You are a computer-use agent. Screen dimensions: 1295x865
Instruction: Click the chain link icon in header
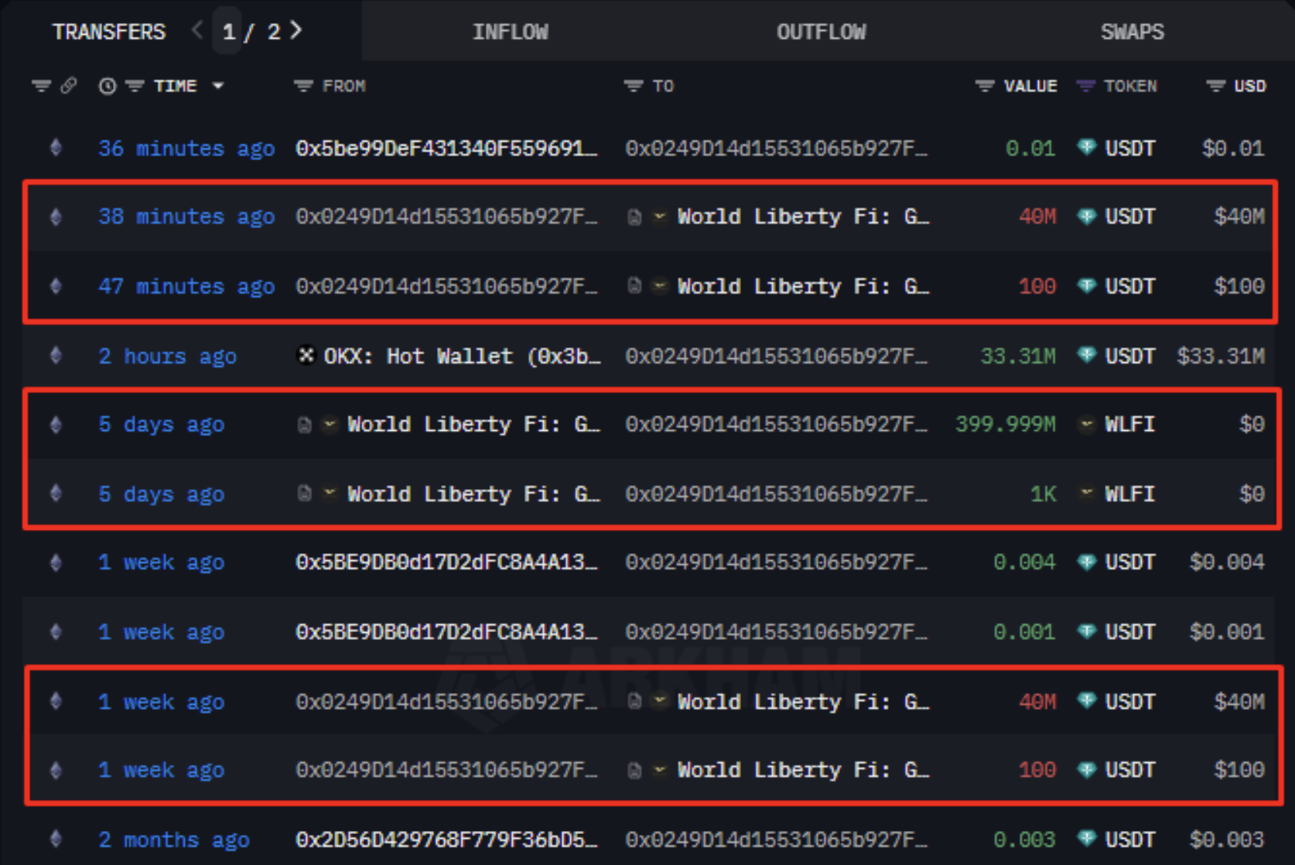click(69, 85)
